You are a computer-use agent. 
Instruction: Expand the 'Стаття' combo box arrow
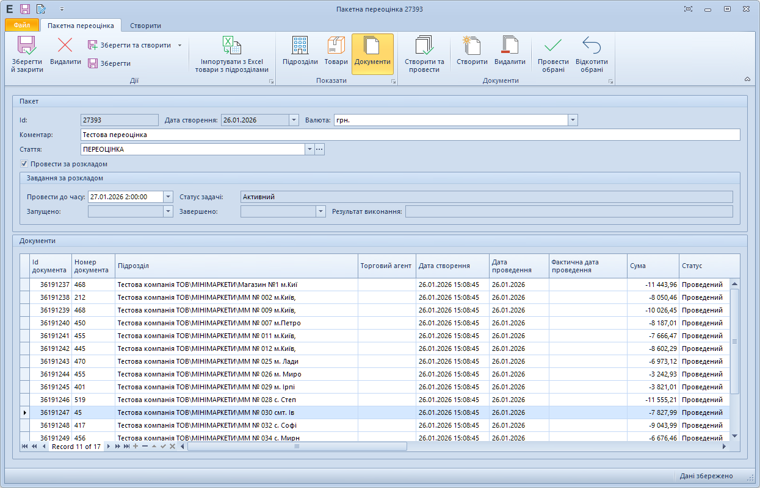tap(309, 149)
